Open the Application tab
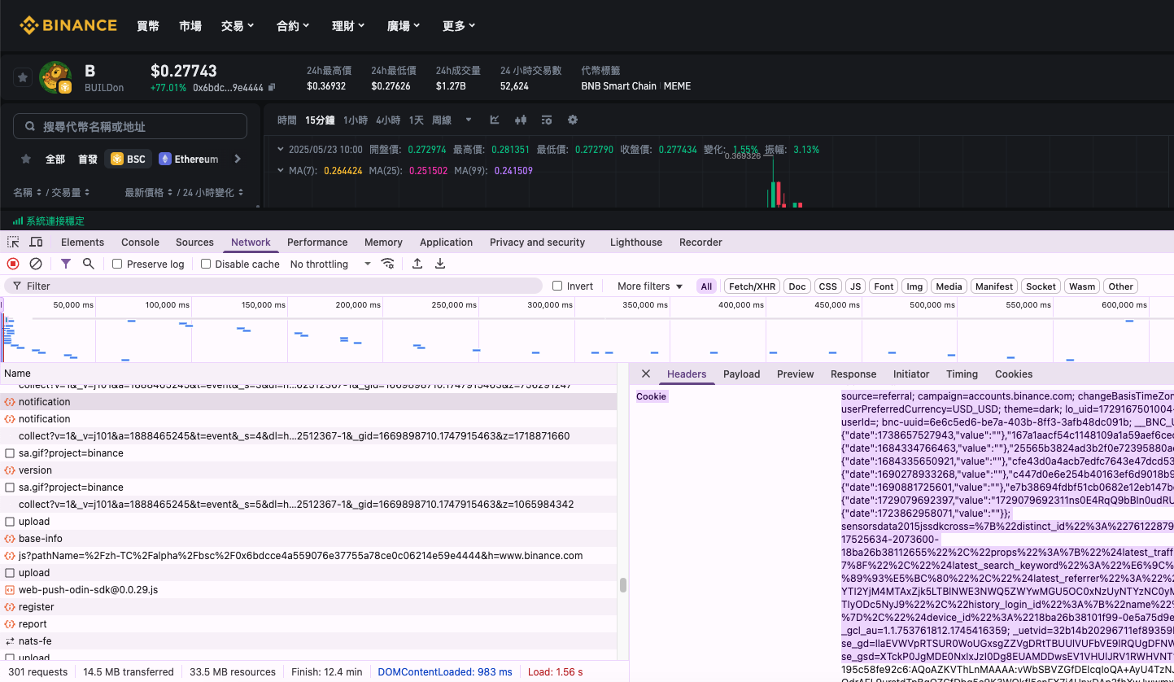Image resolution: width=1174 pixels, height=682 pixels. pos(446,242)
